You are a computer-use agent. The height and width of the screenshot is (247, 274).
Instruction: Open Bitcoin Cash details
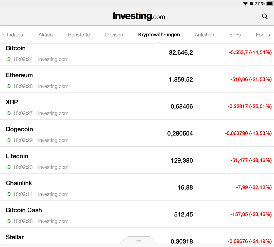(101, 214)
